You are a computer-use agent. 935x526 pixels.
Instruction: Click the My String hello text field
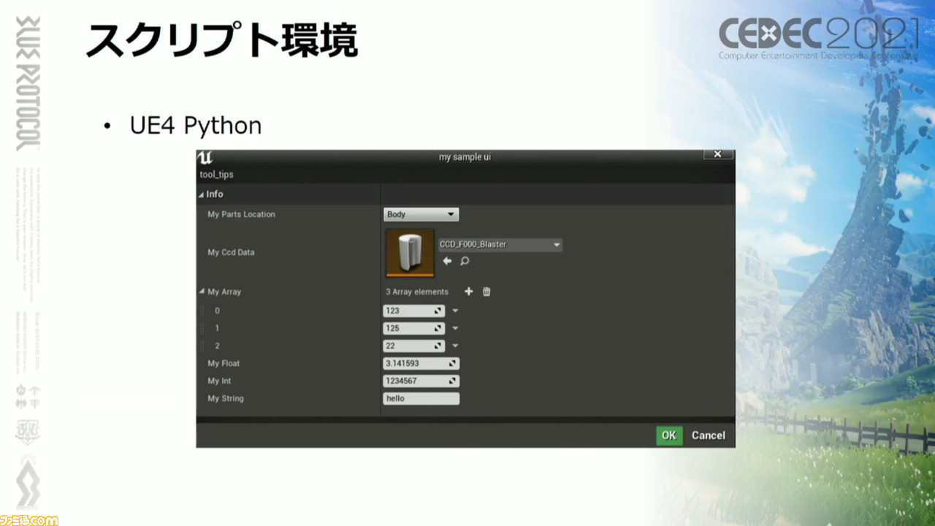[x=421, y=398]
